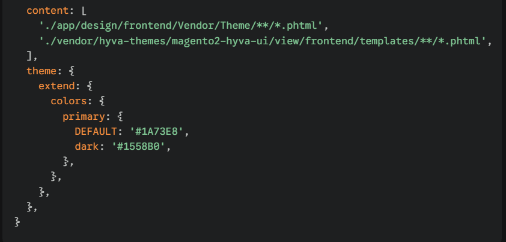Click the opening brace after extend
The width and height of the screenshot is (506, 242).
pyautogui.click(x=88, y=86)
